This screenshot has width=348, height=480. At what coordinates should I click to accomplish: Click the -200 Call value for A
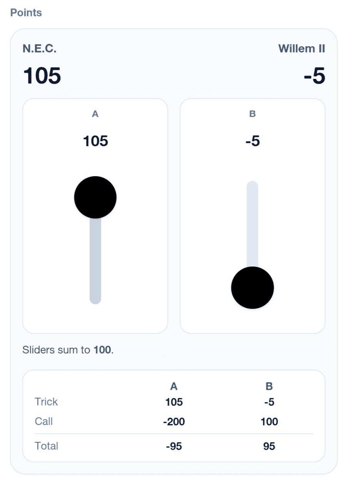pos(174,422)
